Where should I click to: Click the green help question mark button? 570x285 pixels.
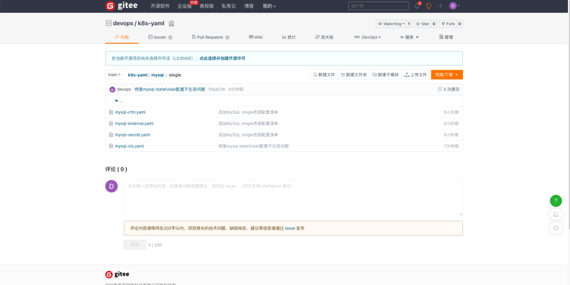556,201
